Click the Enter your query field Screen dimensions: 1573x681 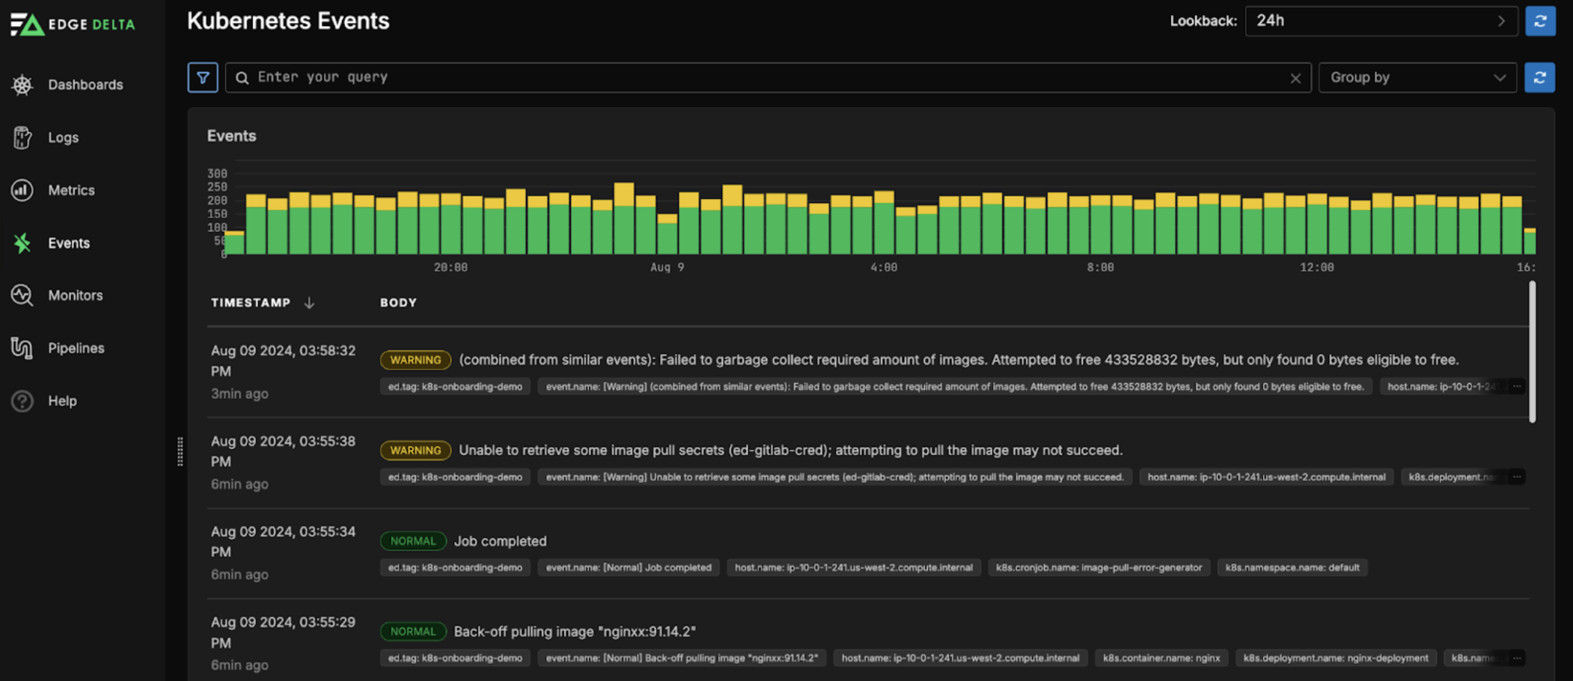(763, 77)
